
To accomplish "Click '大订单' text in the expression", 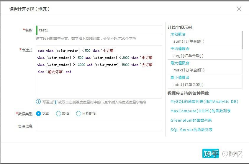I will click(147, 65).
